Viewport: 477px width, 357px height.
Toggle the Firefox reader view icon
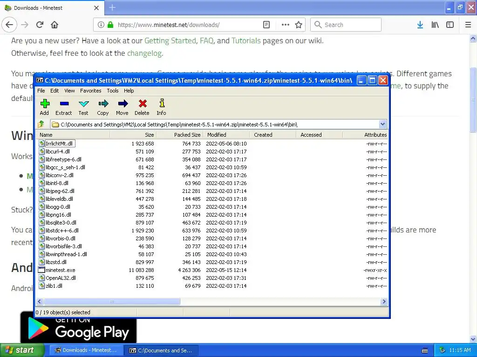click(266, 25)
